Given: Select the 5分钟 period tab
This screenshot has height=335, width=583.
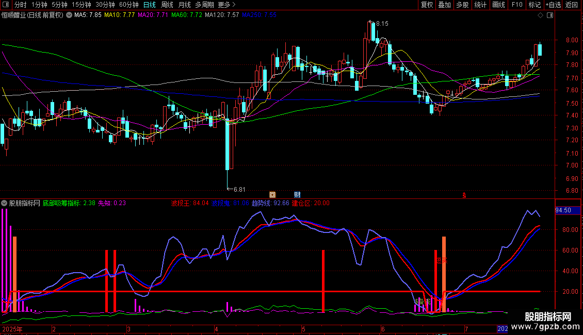Looking at the screenshot, I should coord(59,5).
